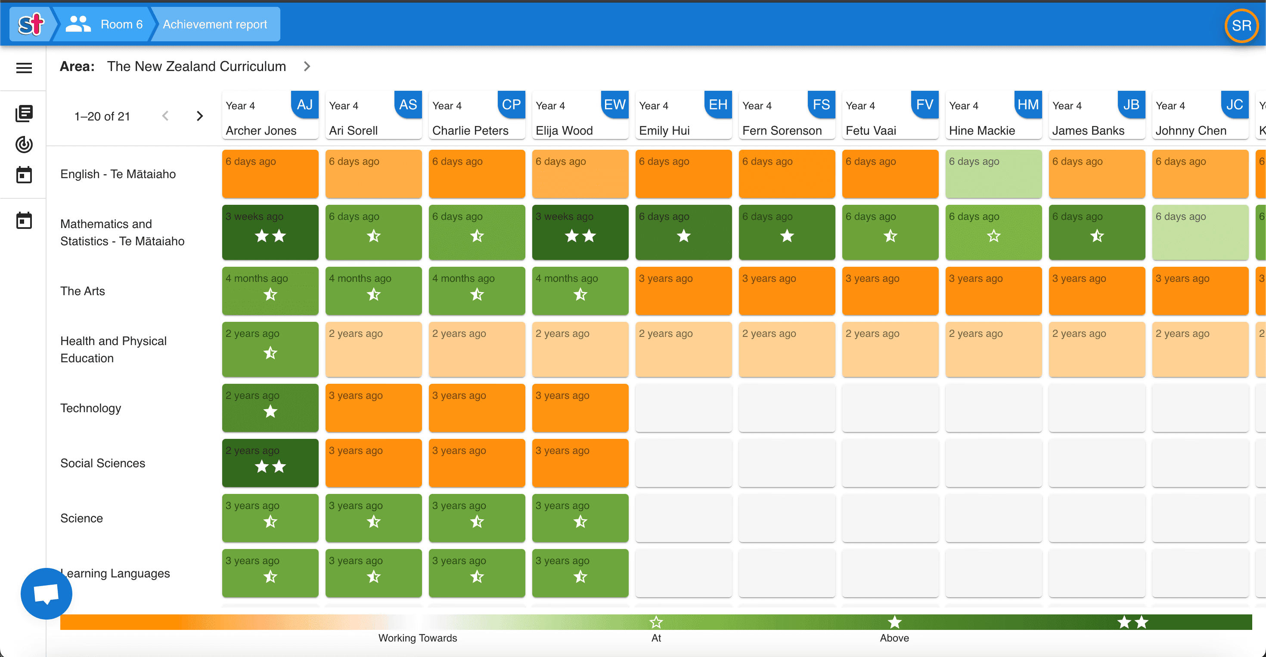Click the library documents sidebar icon
The width and height of the screenshot is (1266, 657).
pyautogui.click(x=24, y=114)
